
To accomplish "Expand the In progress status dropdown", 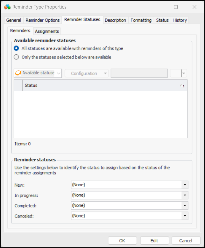I will tap(185, 195).
